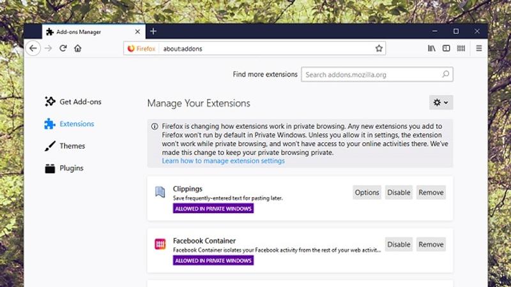Click the search magnifier in addons search
This screenshot has width=511, height=287.
[x=445, y=74]
